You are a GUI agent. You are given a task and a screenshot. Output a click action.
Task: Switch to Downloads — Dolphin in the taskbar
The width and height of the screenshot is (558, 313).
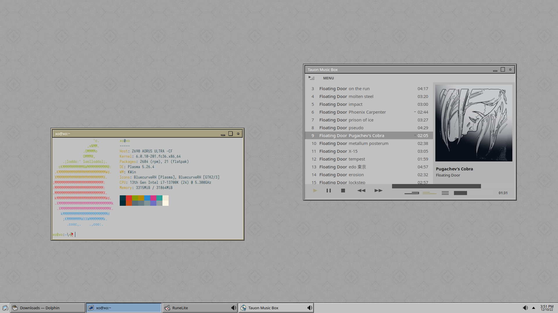[x=48, y=308]
